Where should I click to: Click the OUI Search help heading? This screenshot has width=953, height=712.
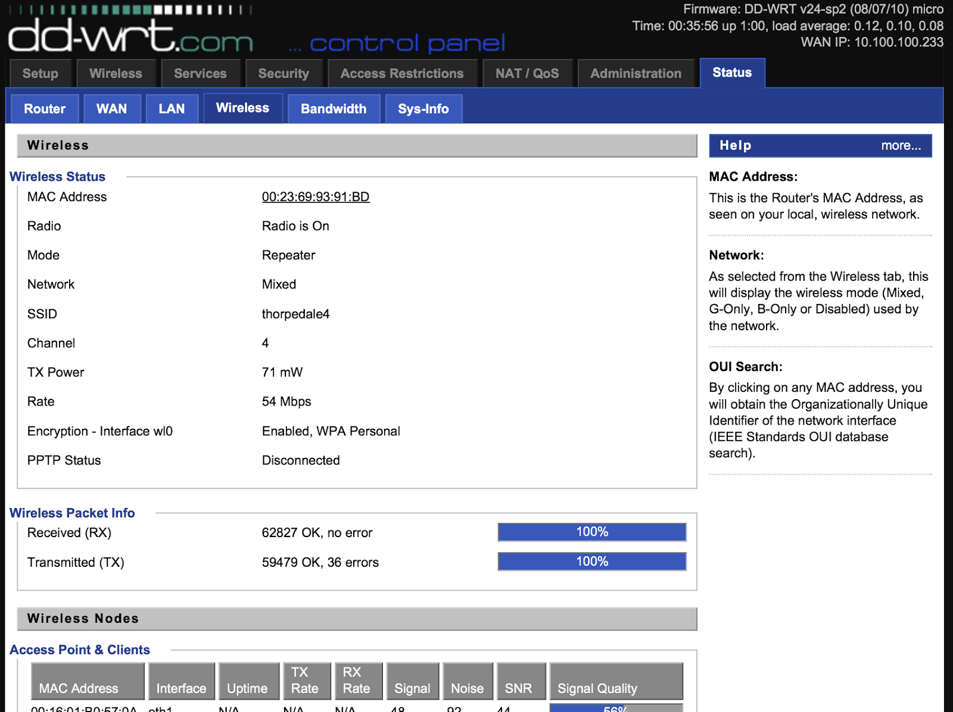pos(746,367)
